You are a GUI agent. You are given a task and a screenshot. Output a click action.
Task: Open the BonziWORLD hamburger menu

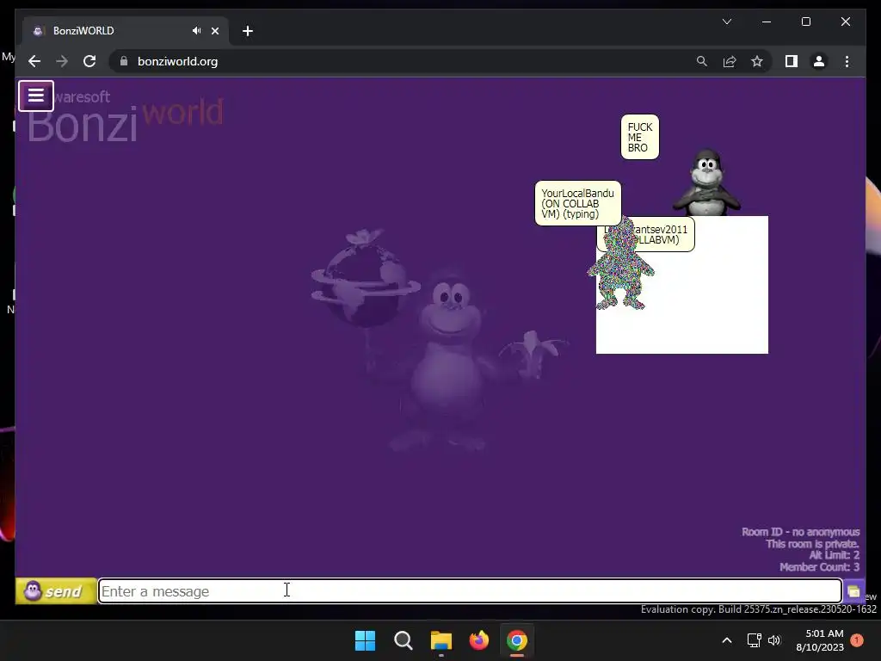(x=36, y=96)
